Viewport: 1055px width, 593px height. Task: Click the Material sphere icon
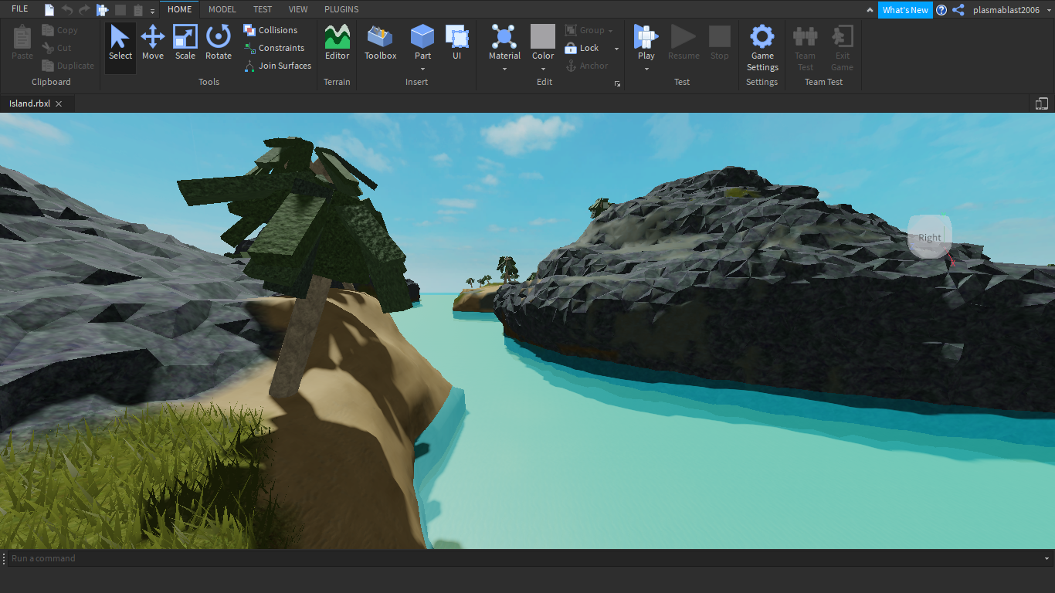[x=504, y=37]
